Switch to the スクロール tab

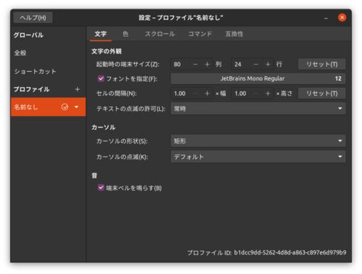coord(160,34)
